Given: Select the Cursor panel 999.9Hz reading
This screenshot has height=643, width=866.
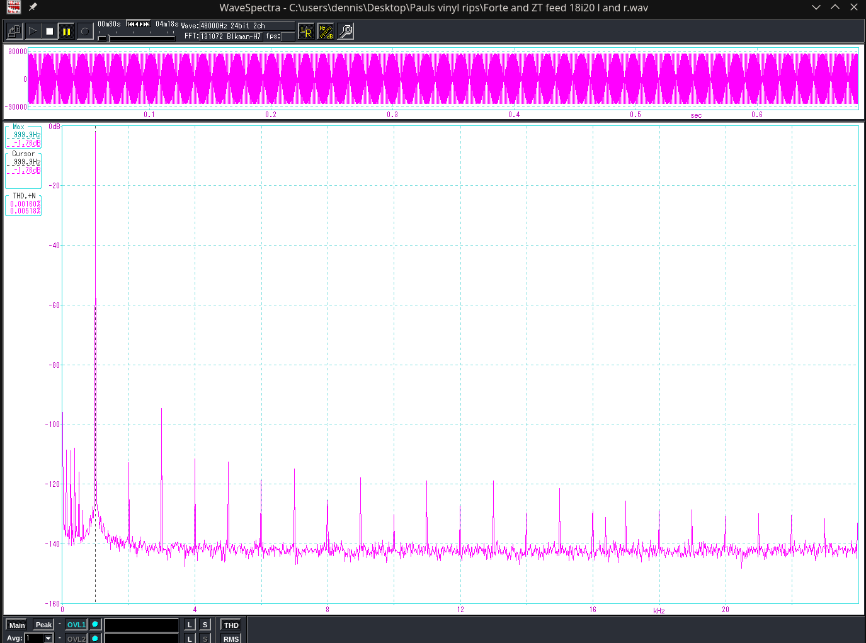Looking at the screenshot, I should click(x=26, y=162).
